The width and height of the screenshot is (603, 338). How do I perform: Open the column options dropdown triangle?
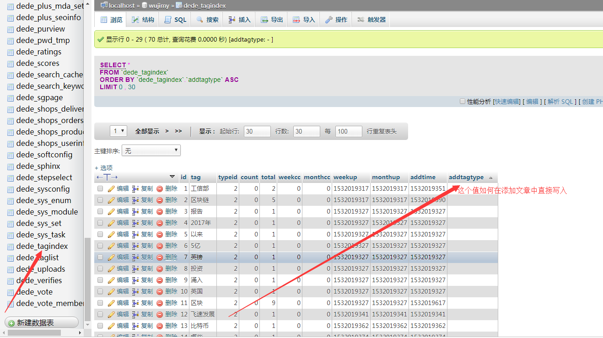click(x=172, y=177)
